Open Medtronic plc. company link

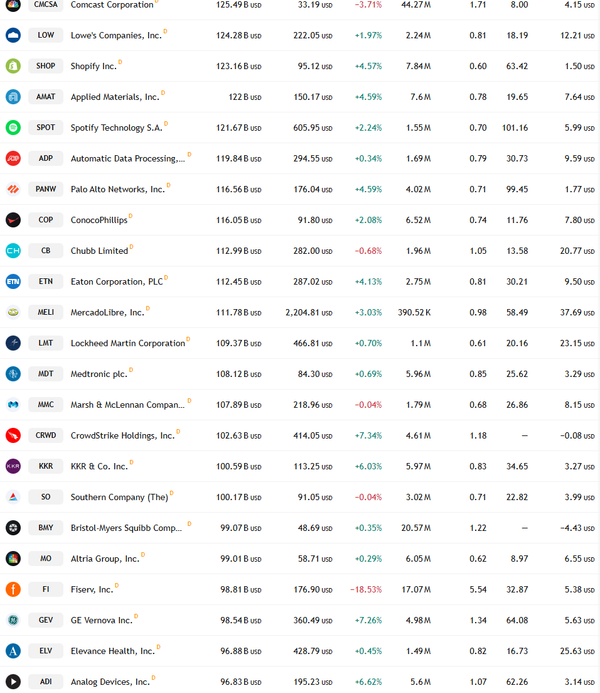[99, 374]
